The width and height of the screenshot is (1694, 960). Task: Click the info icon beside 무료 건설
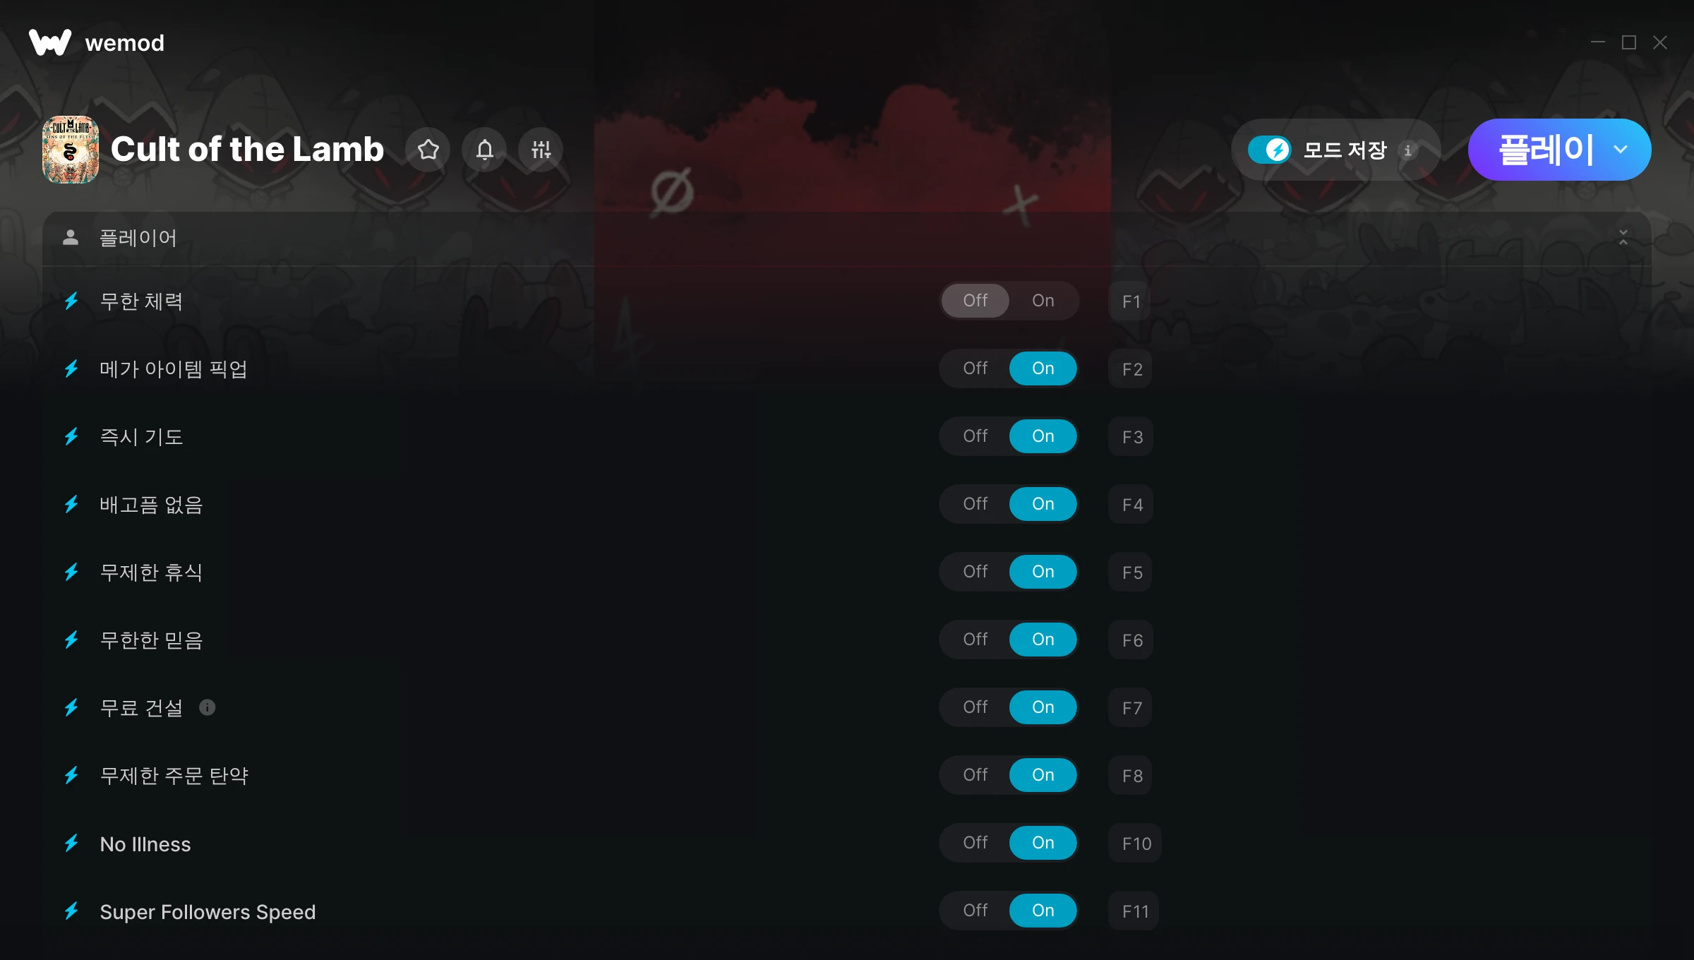click(x=207, y=707)
